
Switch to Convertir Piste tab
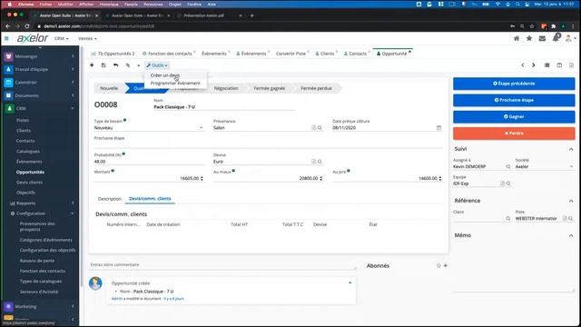coord(290,54)
